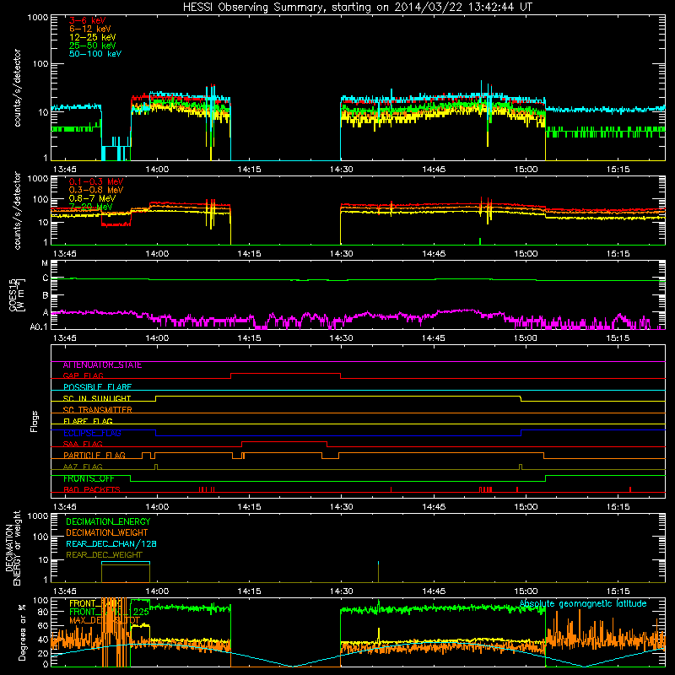Click the PARTICLE_FLAG label
The width and height of the screenshot is (675, 675).
point(94,456)
